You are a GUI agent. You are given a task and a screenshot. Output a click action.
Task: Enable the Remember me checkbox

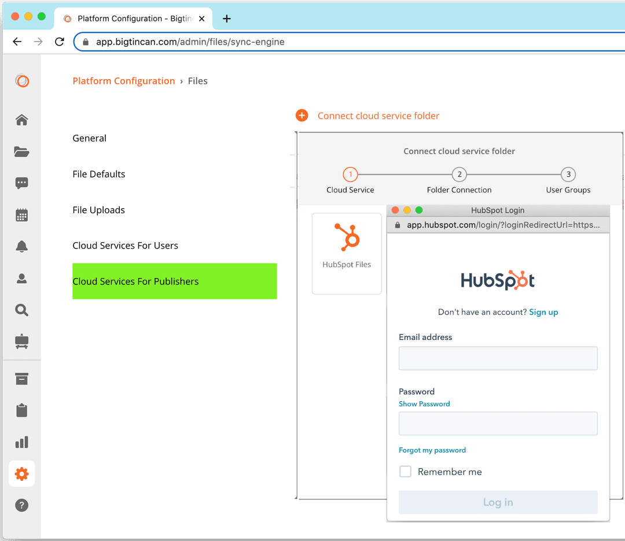tap(405, 471)
